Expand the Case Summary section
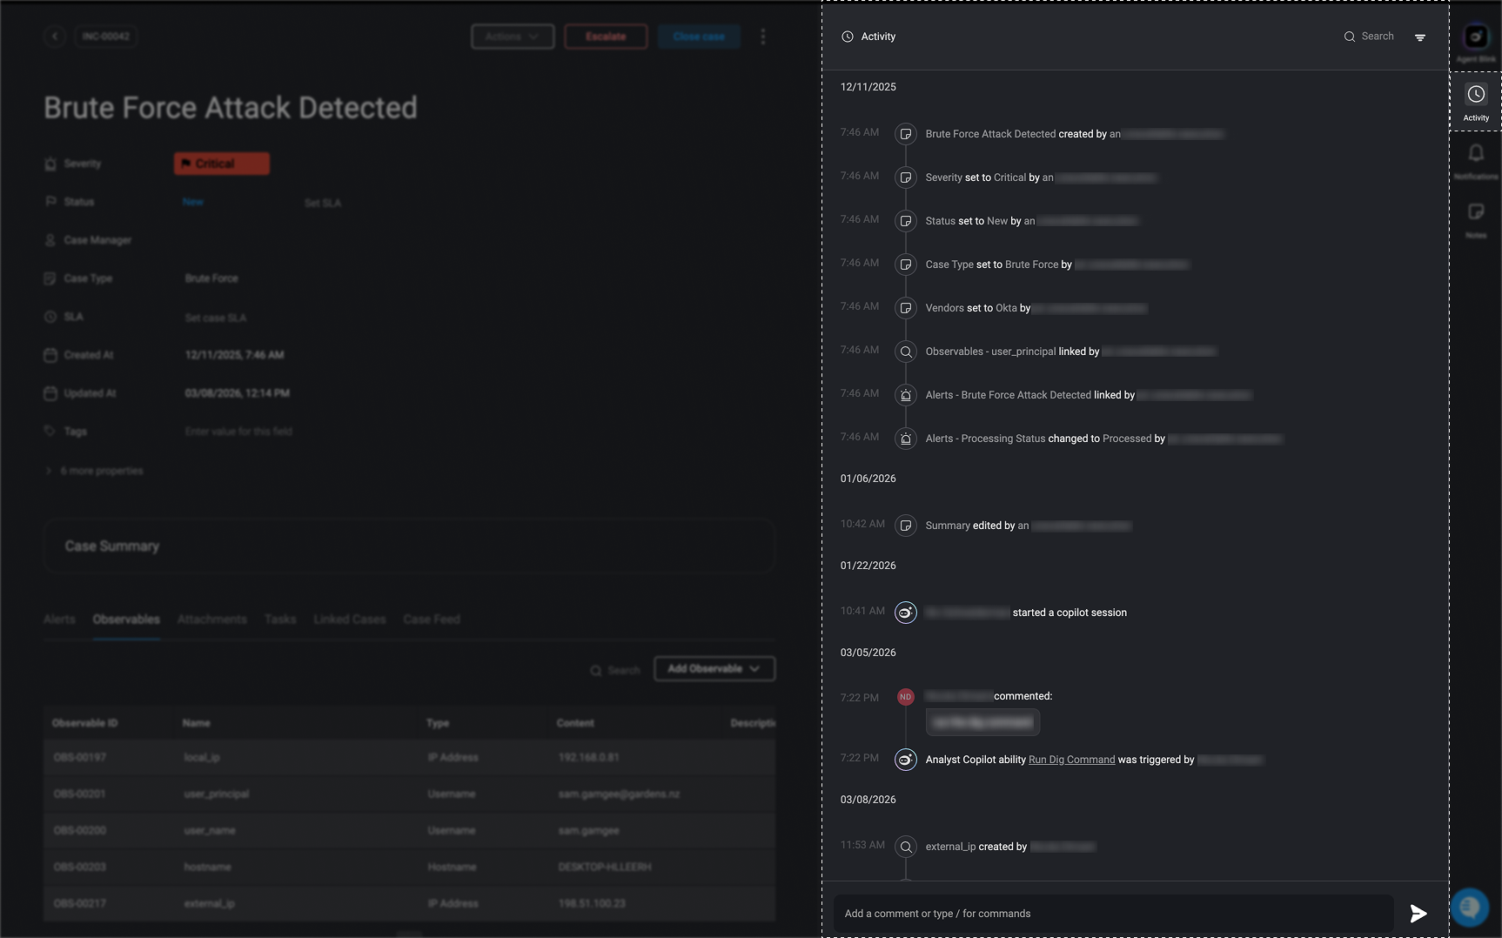 point(409,546)
